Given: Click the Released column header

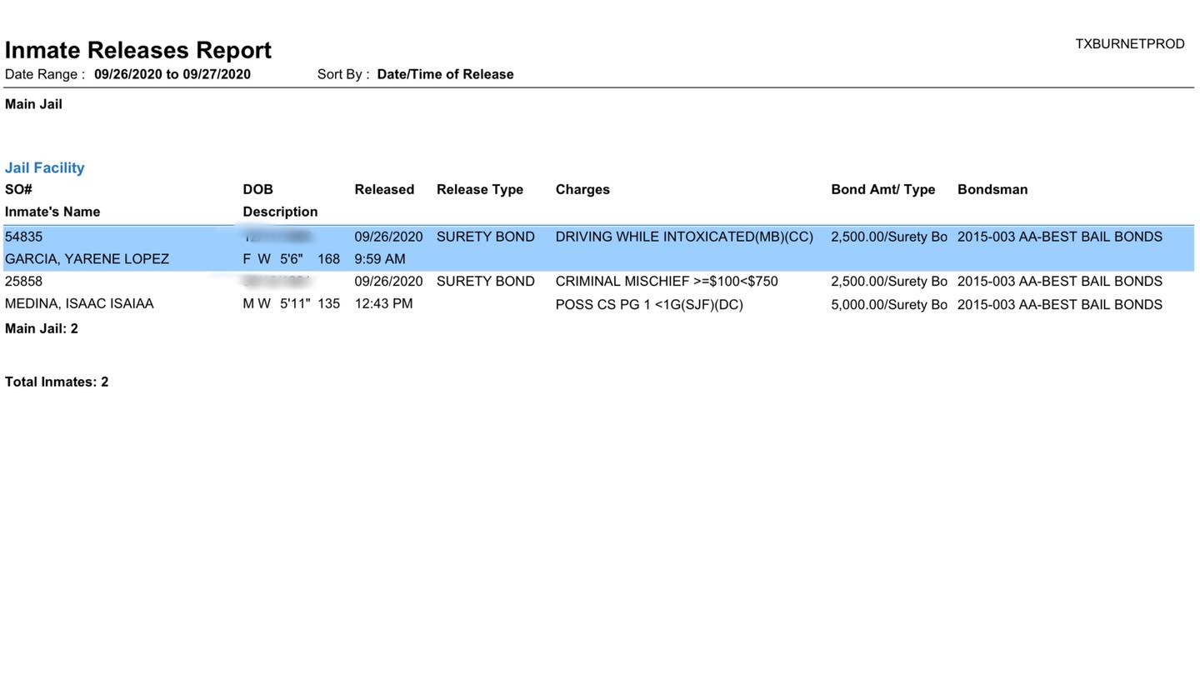Looking at the screenshot, I should click(x=384, y=189).
